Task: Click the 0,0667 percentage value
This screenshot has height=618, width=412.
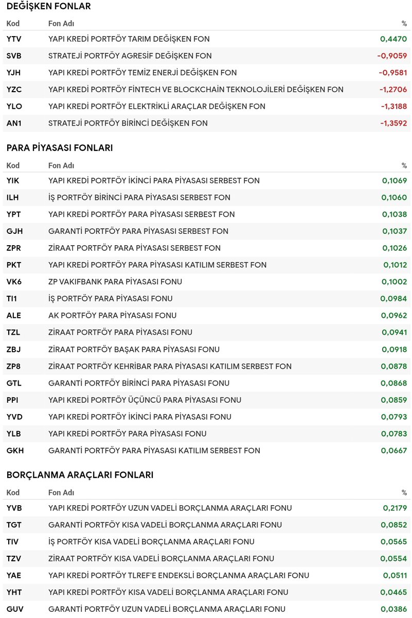Action: tap(395, 450)
